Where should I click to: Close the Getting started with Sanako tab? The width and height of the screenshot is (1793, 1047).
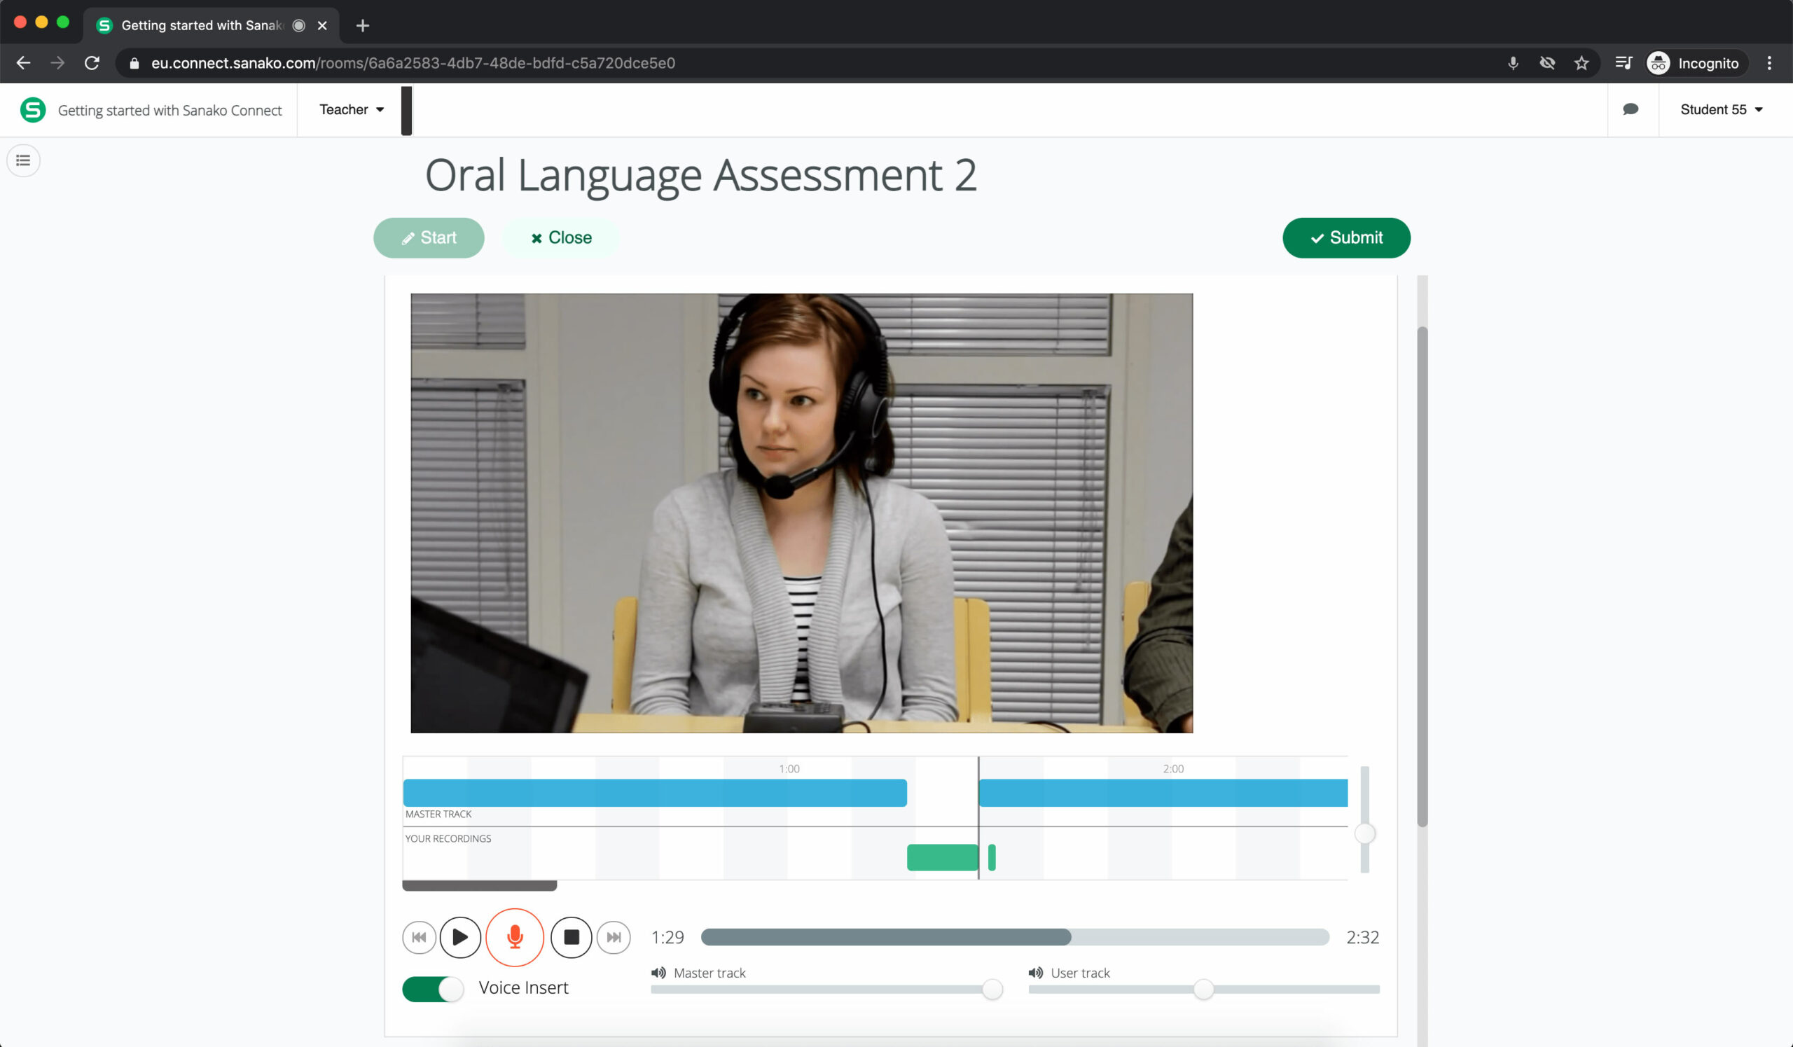[321, 26]
